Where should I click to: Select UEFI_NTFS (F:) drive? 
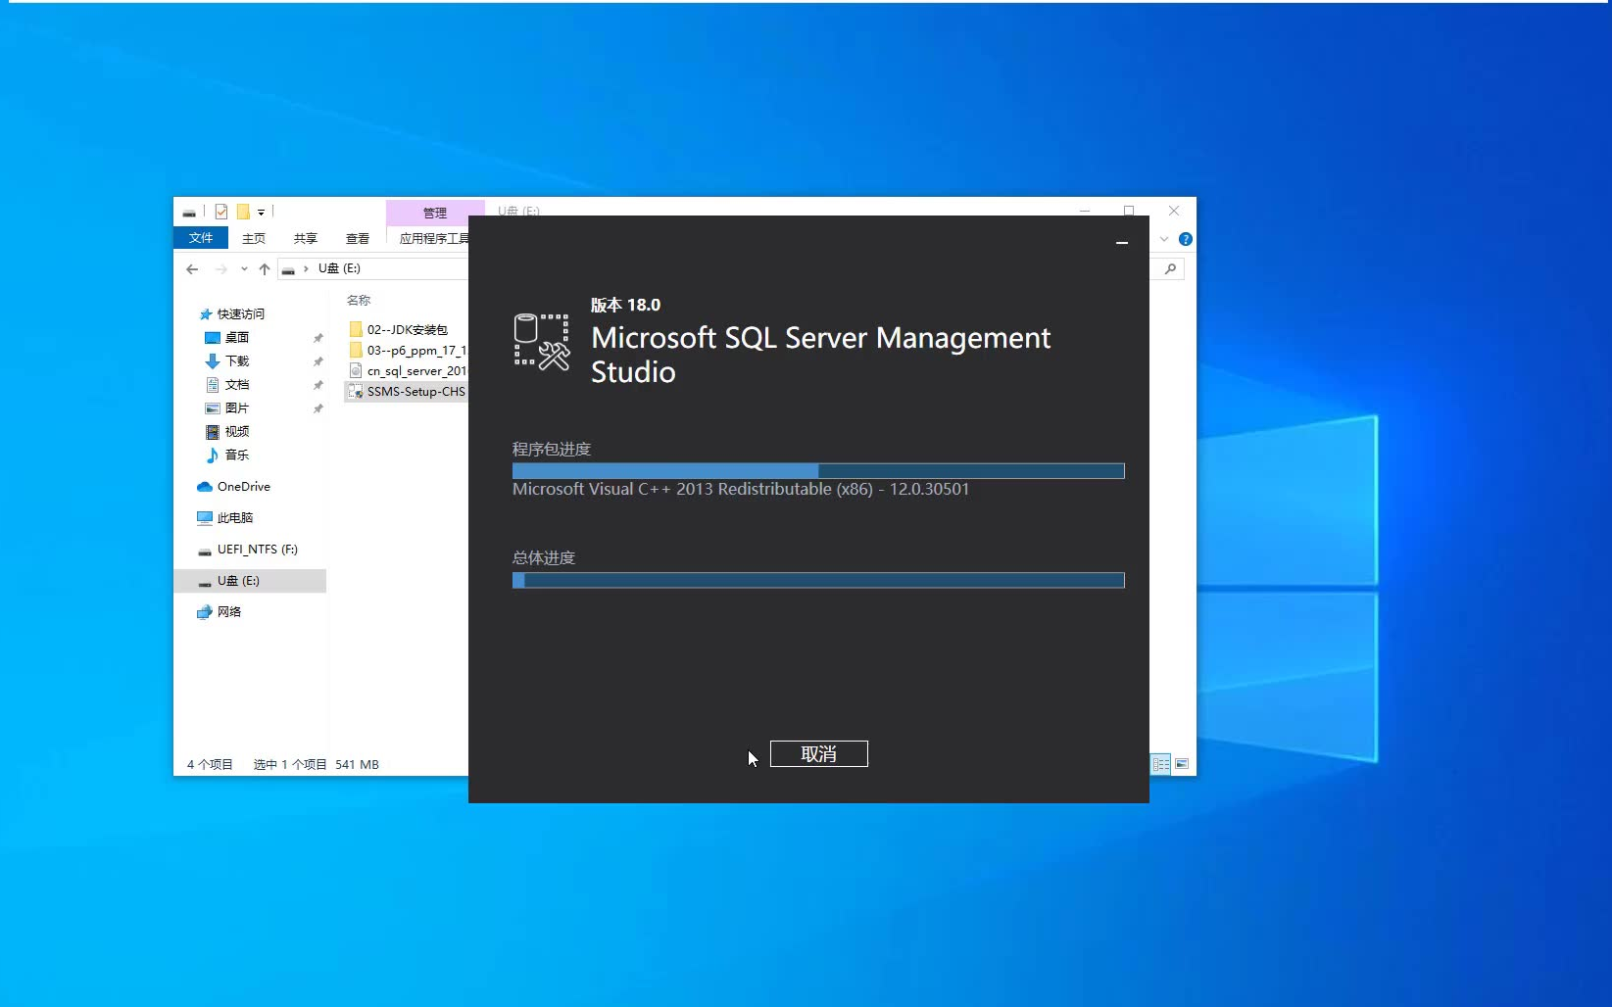click(248, 550)
